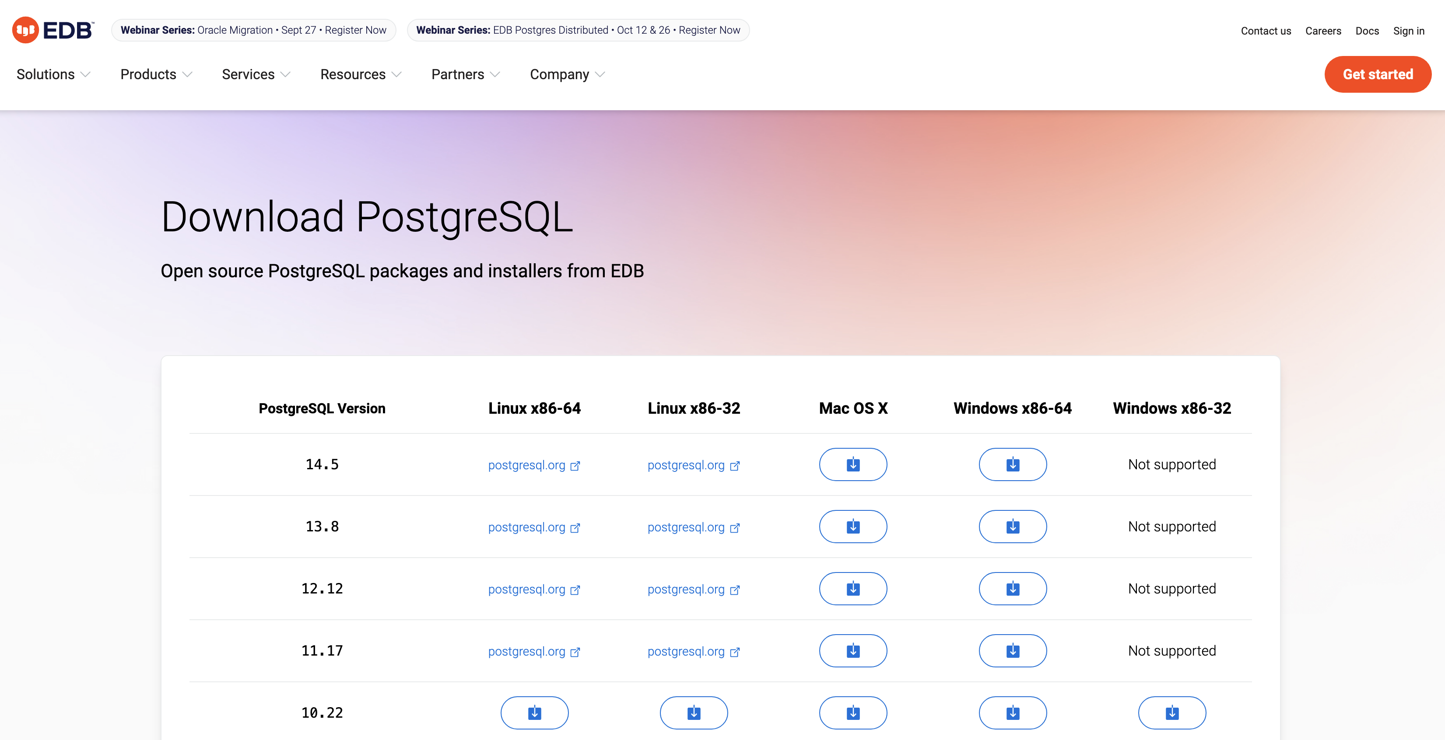1445x740 pixels.
Task: Expand the Solutions menu
Action: coord(53,74)
